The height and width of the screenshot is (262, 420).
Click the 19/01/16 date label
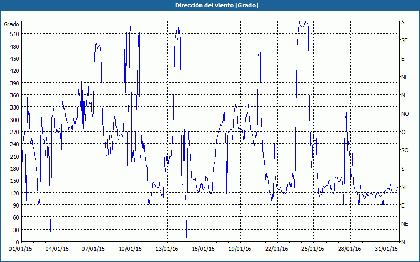pyautogui.click(x=240, y=249)
